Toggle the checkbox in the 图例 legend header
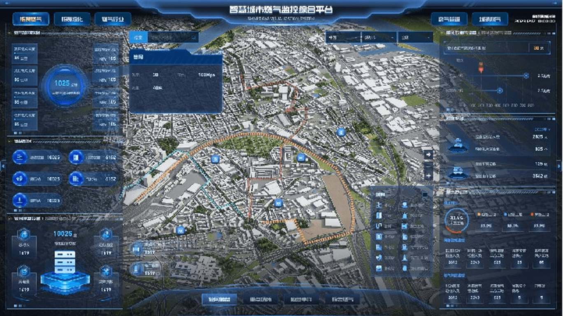The image size is (563, 316). coord(425,194)
